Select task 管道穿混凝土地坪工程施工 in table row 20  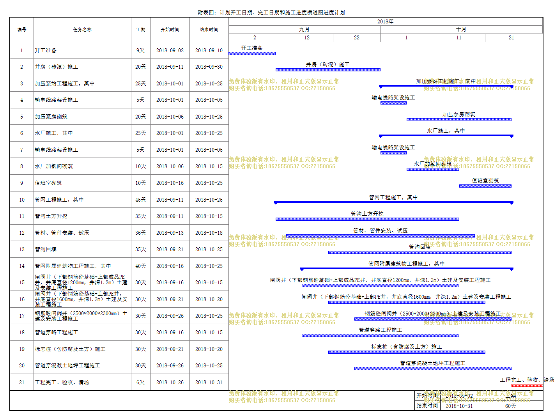tap(67, 365)
